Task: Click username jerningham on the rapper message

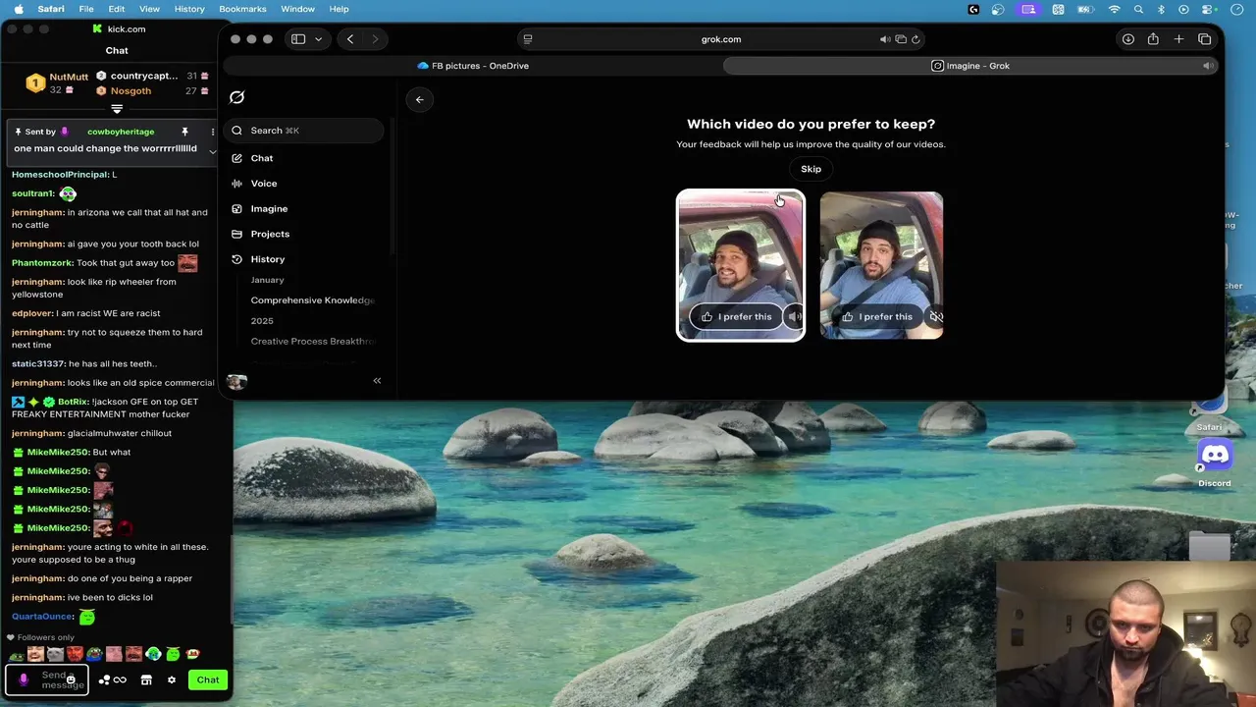Action: [37, 578]
